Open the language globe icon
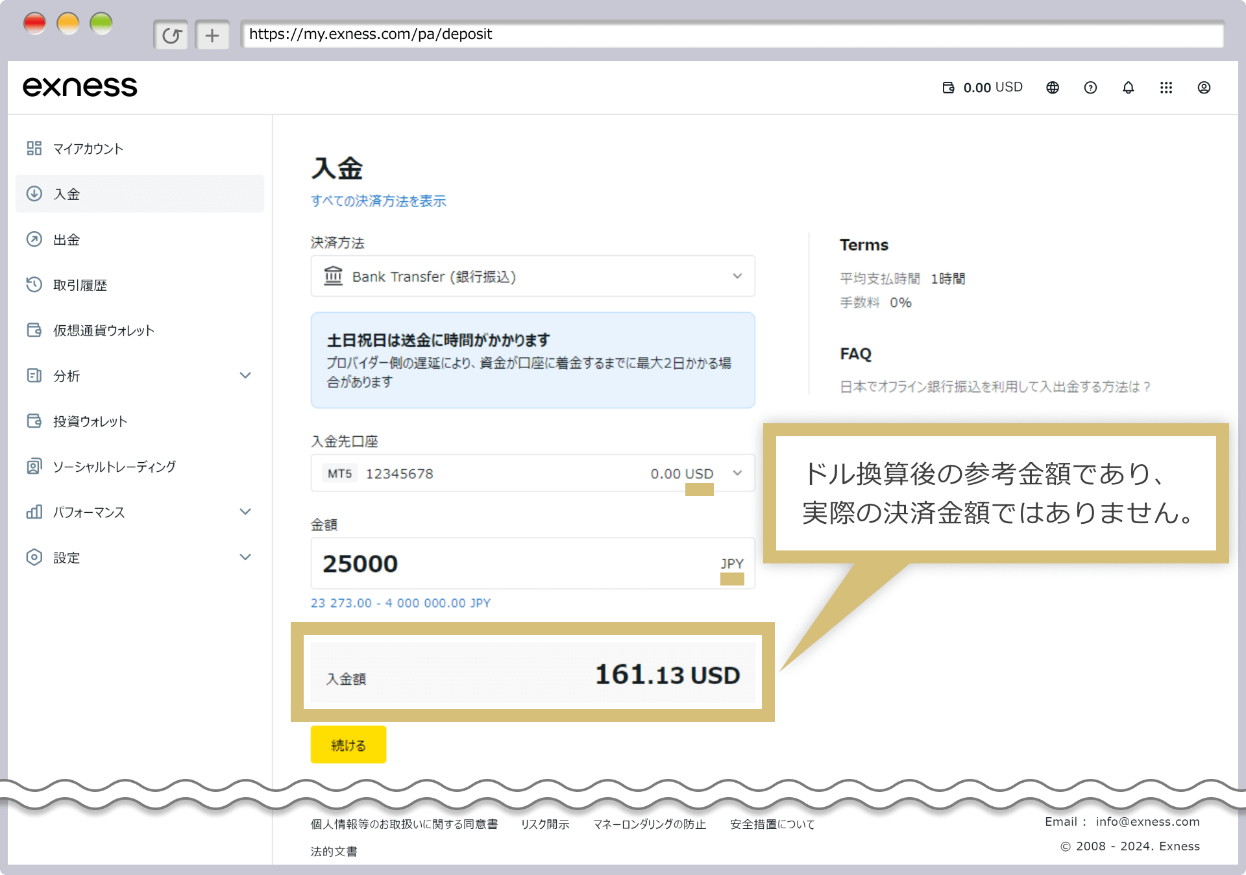The width and height of the screenshot is (1246, 875). point(1053,88)
